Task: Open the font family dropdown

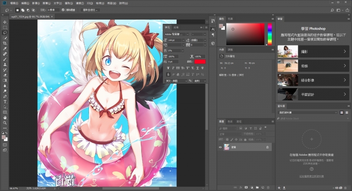Action: pos(176,34)
